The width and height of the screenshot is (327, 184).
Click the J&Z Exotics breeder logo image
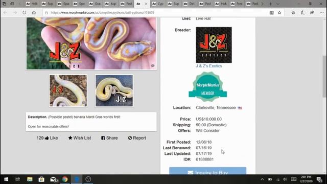point(214,45)
